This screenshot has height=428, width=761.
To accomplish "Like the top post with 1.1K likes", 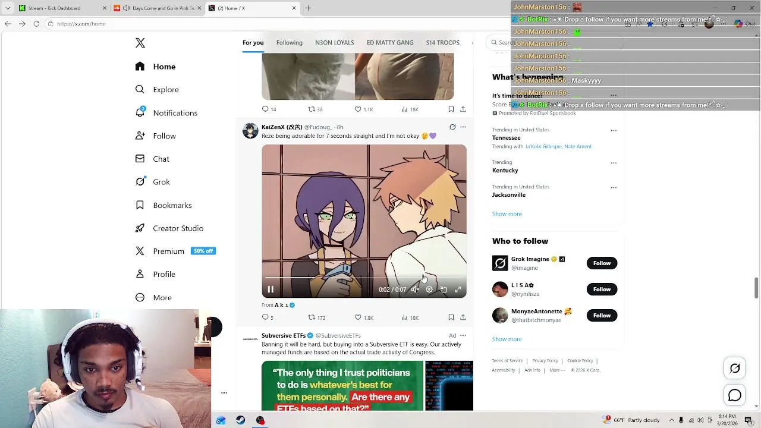I will 364,109.
